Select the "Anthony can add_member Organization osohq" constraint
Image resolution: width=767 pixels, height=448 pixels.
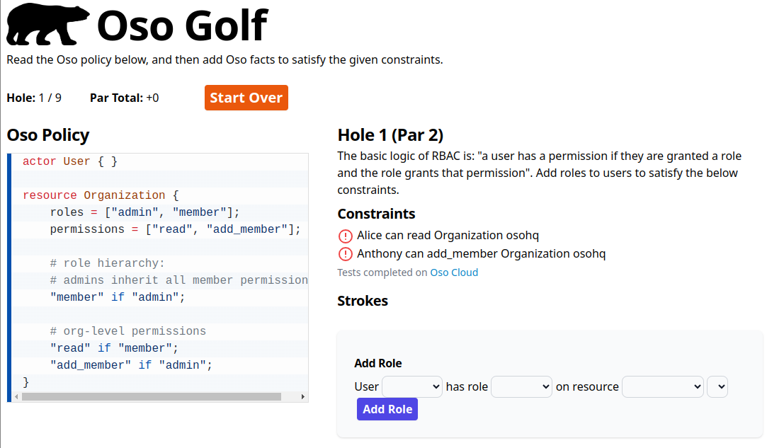[481, 253]
